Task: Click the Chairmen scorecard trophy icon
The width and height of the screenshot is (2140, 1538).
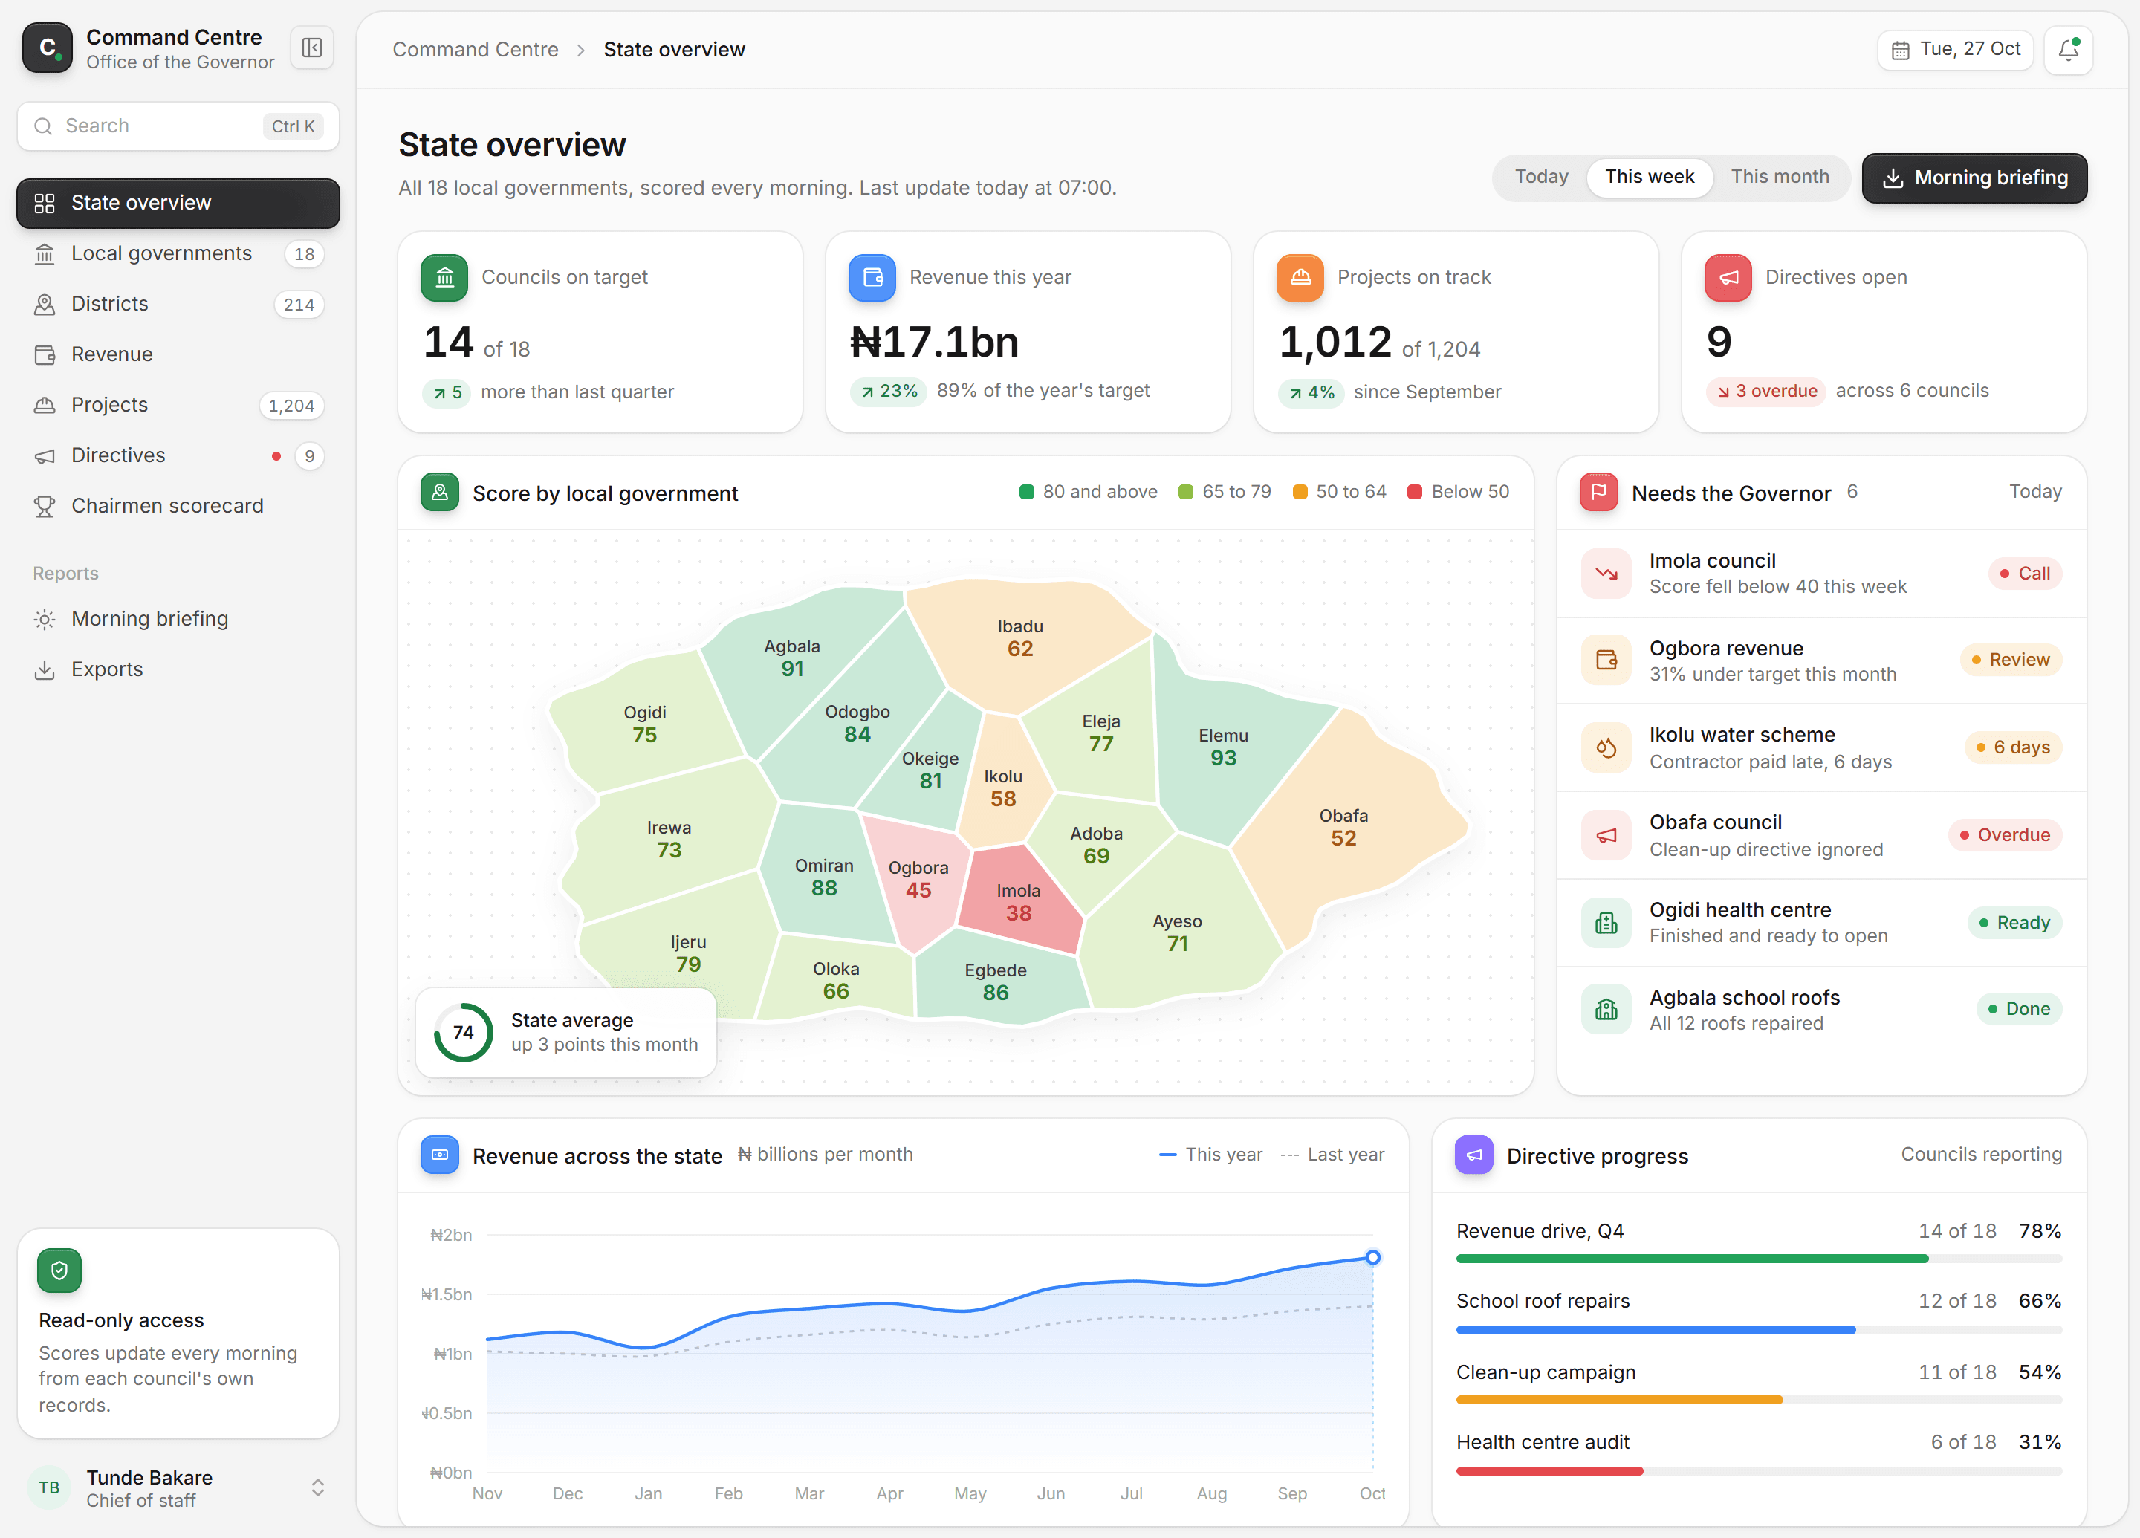Action: click(x=45, y=506)
